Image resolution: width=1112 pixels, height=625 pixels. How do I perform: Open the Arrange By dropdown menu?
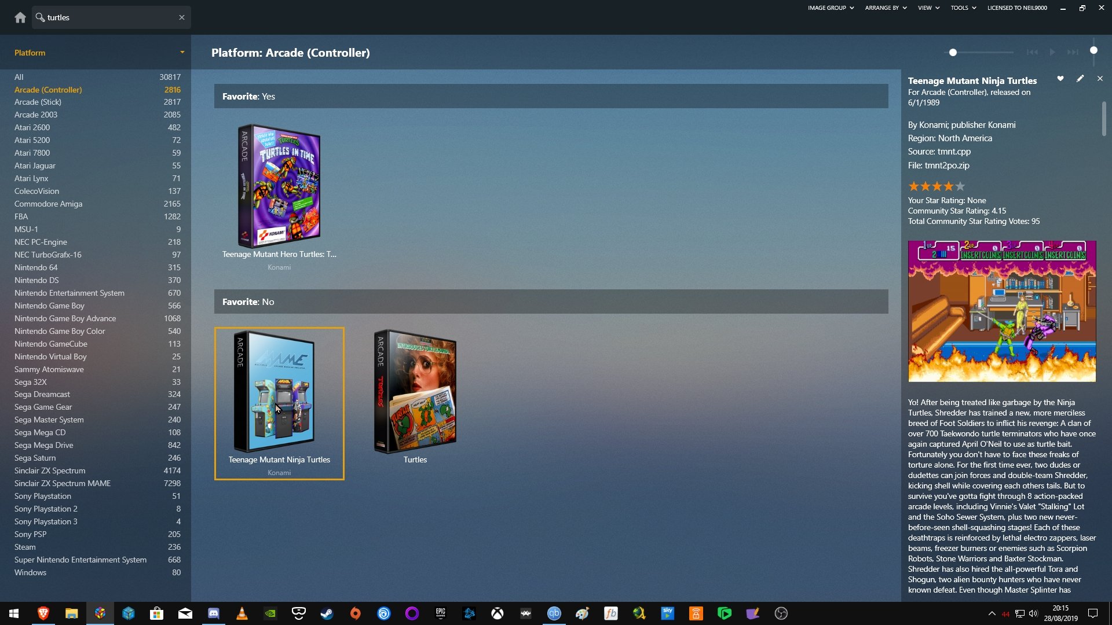pos(886,8)
